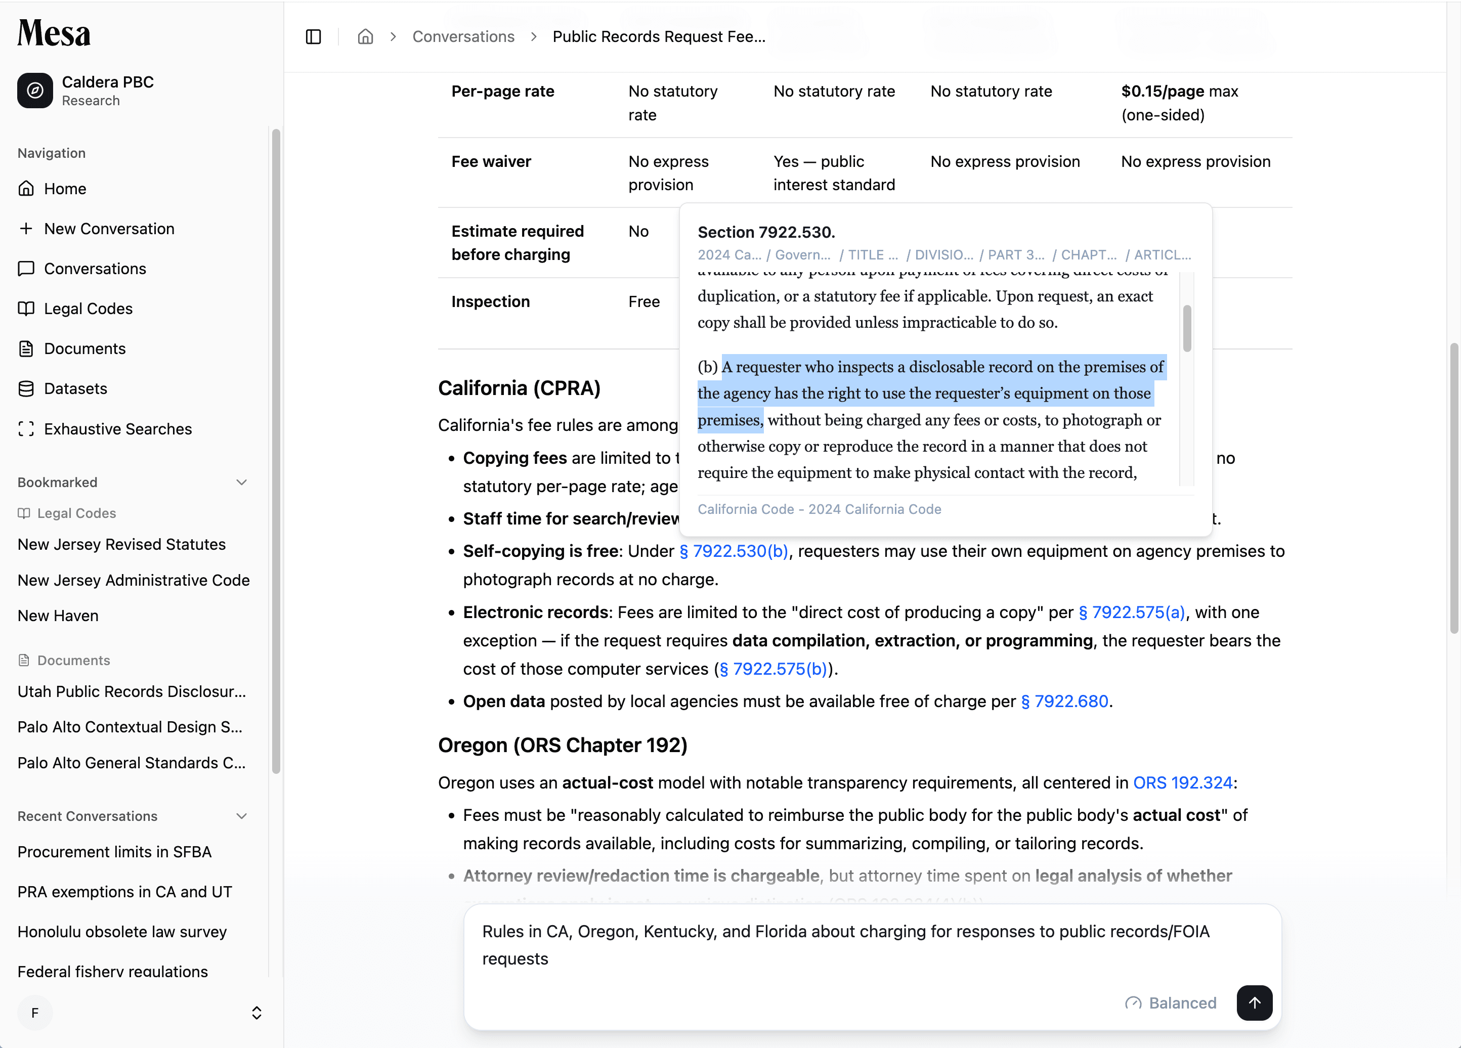Collapse the Recent Conversations section
1461x1048 pixels.
242,816
